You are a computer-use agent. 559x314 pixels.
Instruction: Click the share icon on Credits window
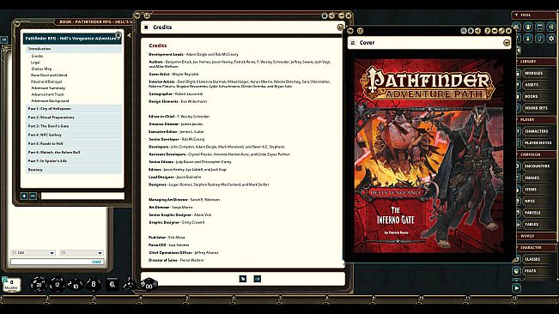(331, 15)
